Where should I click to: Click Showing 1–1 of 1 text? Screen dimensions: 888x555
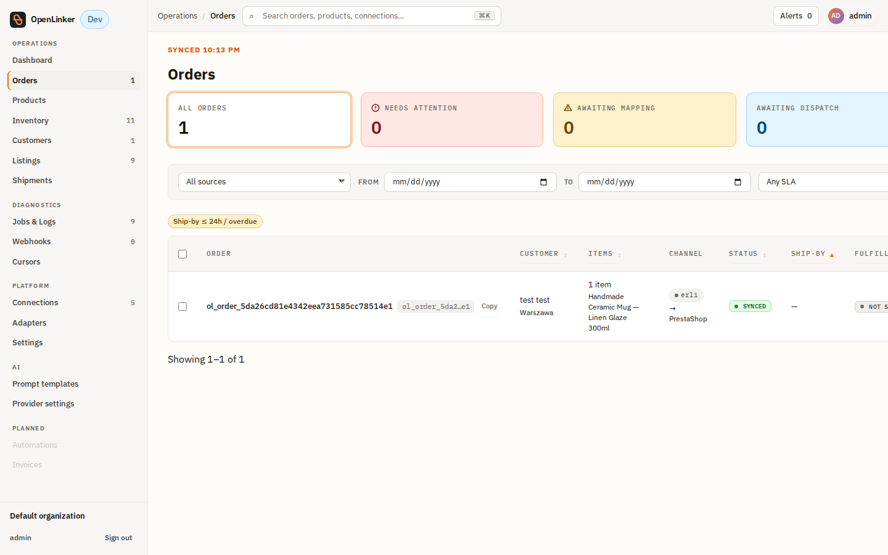point(206,360)
